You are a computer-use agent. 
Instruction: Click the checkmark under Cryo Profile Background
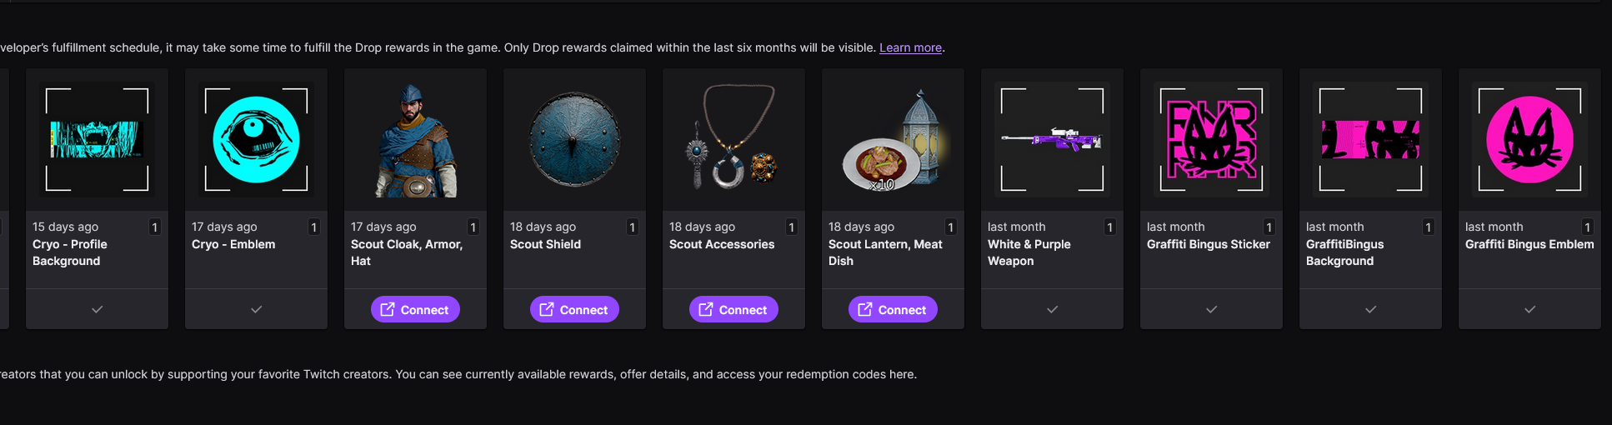point(98,309)
